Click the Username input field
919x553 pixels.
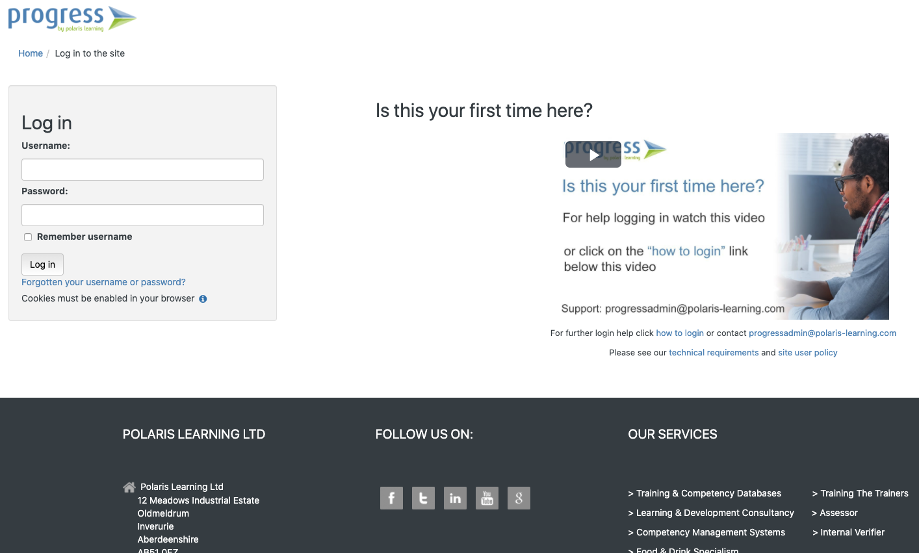[x=142, y=170]
